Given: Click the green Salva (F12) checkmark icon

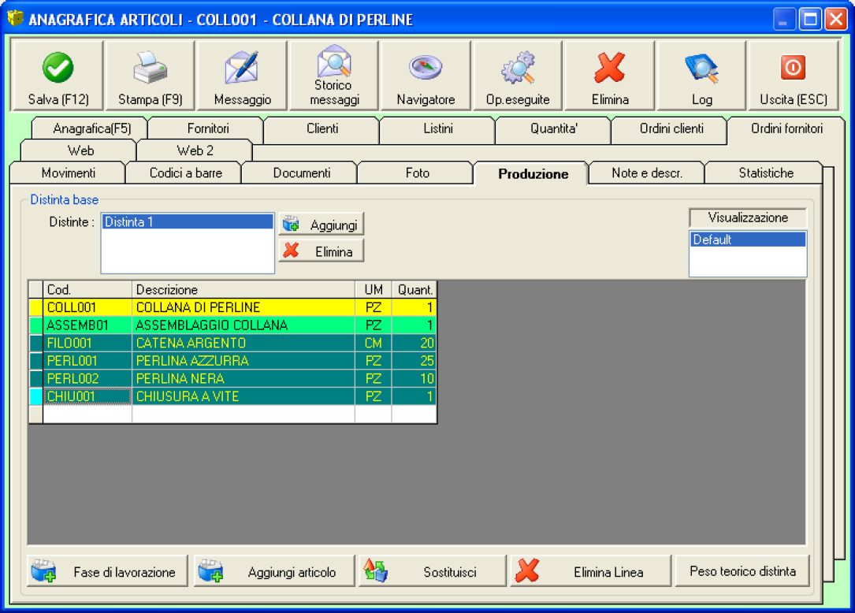Looking at the screenshot, I should pos(58,68).
